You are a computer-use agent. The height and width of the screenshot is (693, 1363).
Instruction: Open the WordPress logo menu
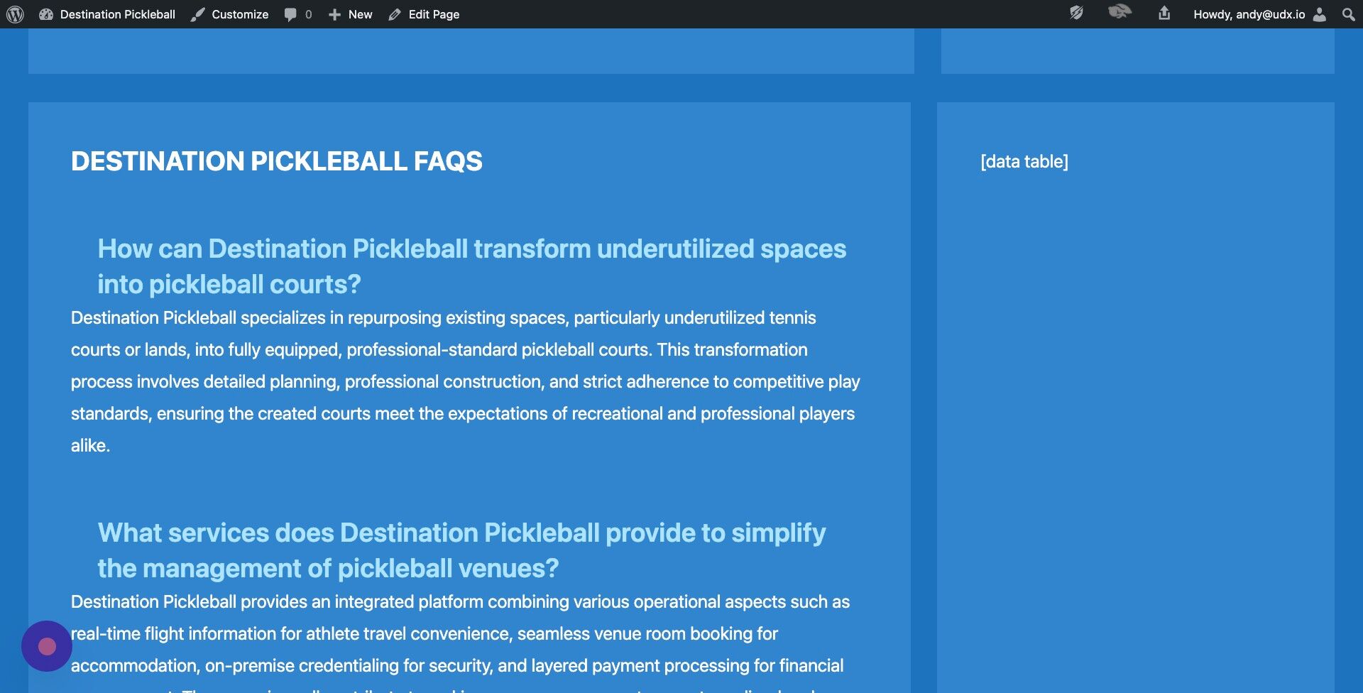coord(15,14)
